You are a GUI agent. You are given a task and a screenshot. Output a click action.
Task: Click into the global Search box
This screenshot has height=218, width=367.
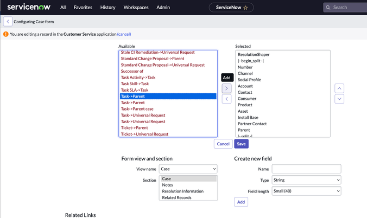tap(346, 8)
